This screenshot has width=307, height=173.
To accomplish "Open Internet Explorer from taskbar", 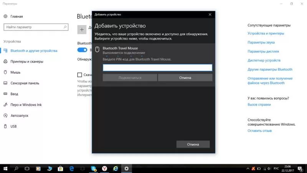I will pyautogui.click(x=116, y=168).
